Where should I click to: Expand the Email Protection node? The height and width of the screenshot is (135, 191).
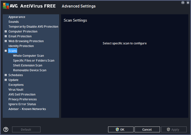[x=6, y=36]
